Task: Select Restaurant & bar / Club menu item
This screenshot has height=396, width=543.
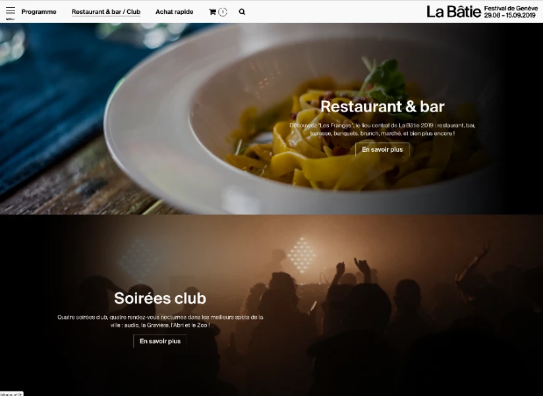Action: coord(106,12)
